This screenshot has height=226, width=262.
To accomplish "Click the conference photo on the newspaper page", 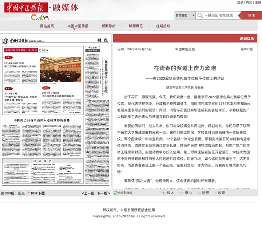I will (60, 69).
